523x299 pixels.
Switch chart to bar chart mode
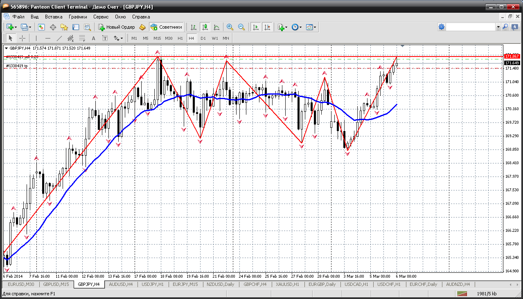194,27
